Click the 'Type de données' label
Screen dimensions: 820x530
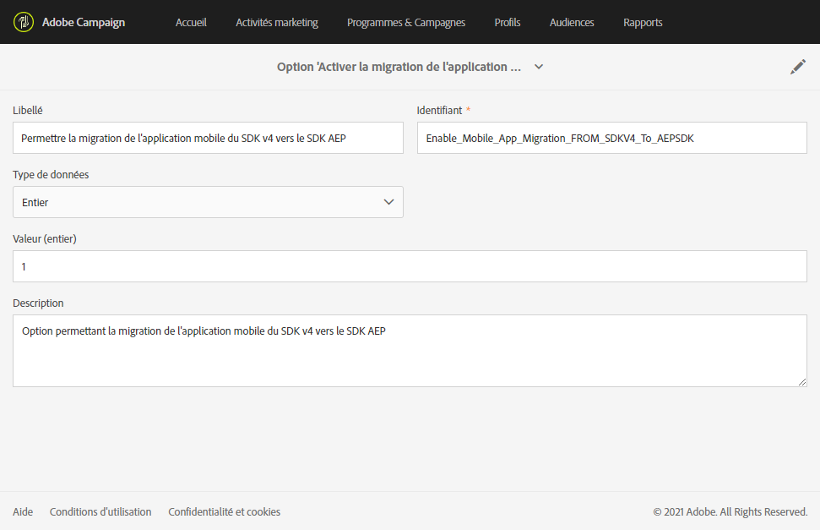pyautogui.click(x=51, y=174)
